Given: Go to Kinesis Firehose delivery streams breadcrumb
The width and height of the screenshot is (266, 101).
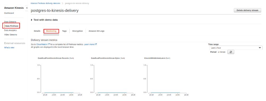Looking at the screenshot, I should [x=45, y=3].
